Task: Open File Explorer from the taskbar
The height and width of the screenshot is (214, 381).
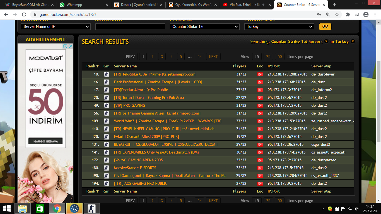Action: pyautogui.click(x=23, y=208)
